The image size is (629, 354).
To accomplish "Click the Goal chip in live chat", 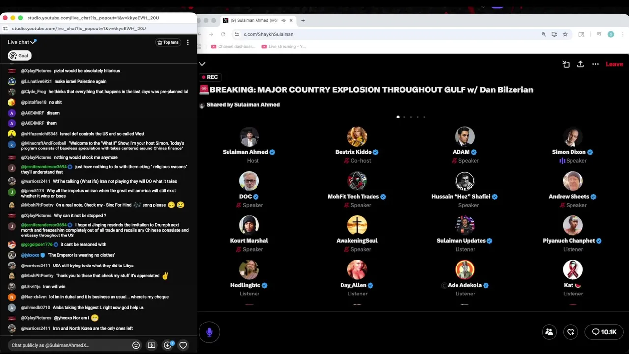I will click(20, 56).
